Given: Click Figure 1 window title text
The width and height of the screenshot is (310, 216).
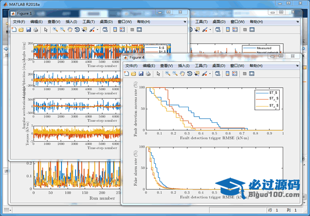Looking at the screenshot, I should (x=24, y=13).
